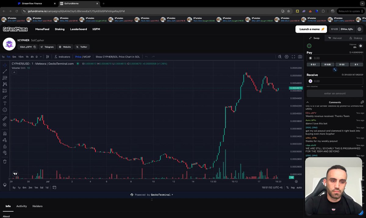Take a chart snapshot with camera icon

[x=300, y=57]
